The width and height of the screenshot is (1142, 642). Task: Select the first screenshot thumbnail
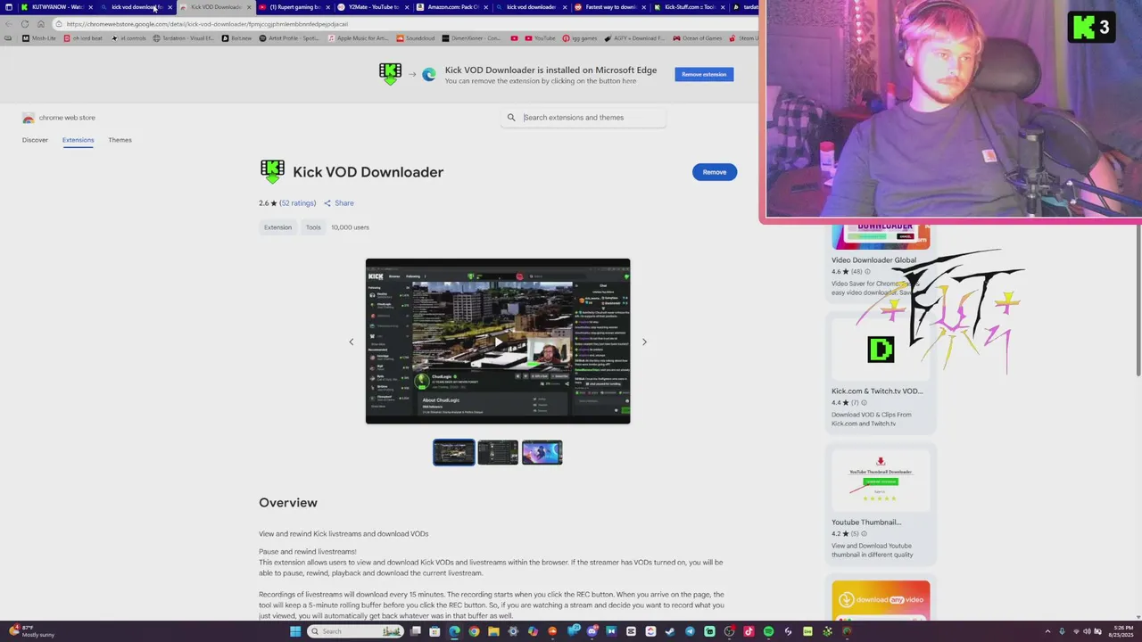coord(454,452)
